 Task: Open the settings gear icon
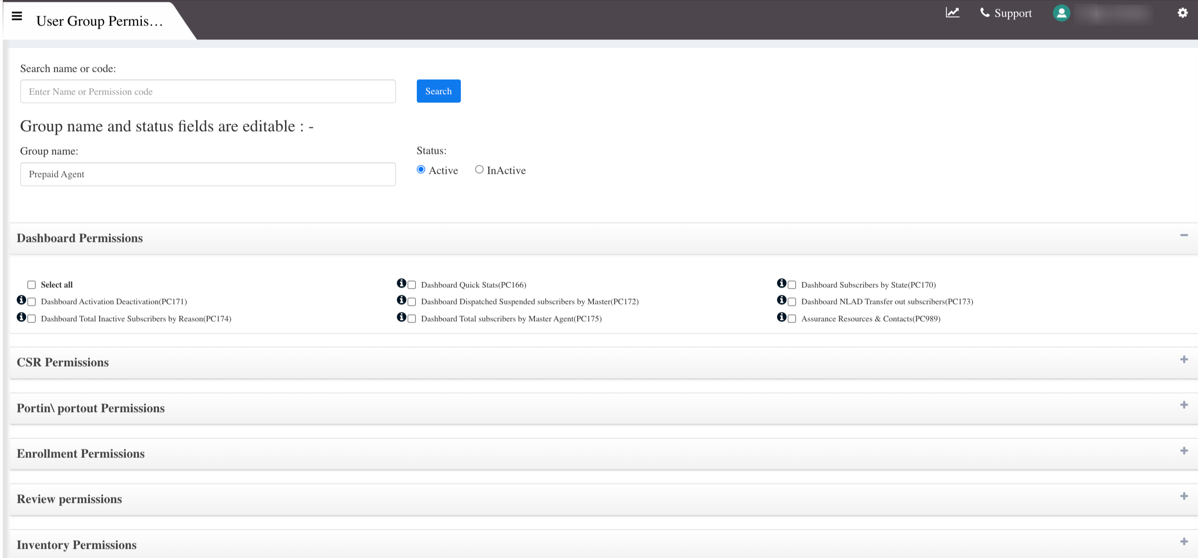pyautogui.click(x=1183, y=13)
